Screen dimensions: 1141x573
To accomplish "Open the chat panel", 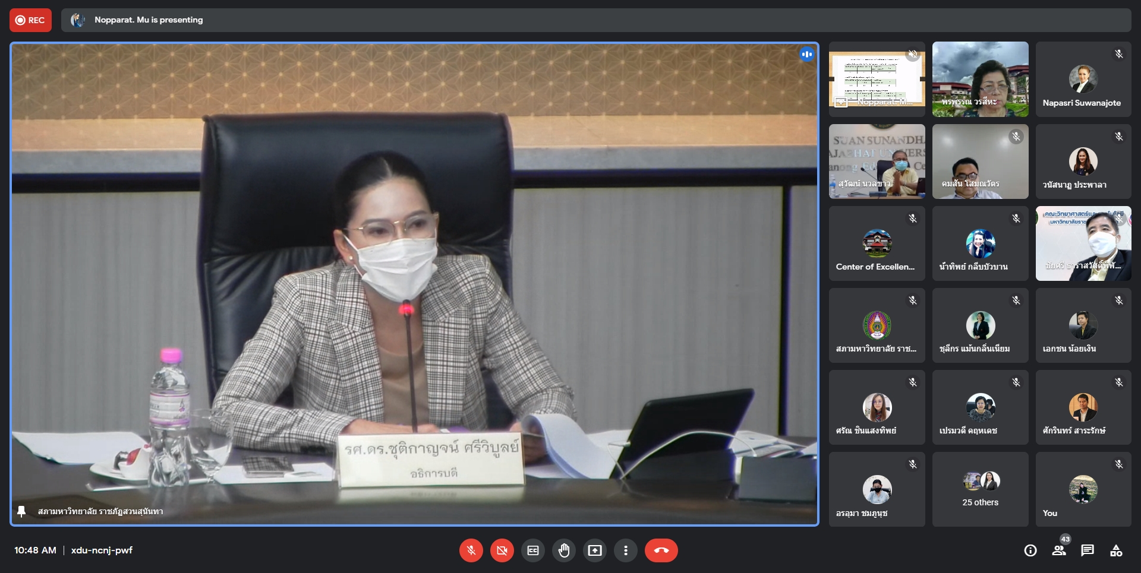I will 1088,550.
